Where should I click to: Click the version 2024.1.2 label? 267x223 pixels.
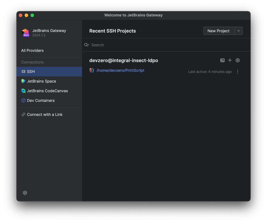(x=39, y=35)
